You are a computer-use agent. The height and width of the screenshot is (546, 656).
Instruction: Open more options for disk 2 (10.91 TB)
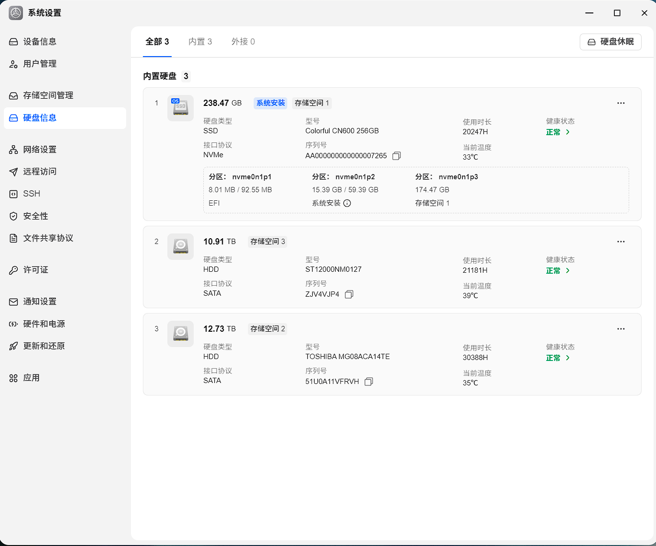coord(621,242)
